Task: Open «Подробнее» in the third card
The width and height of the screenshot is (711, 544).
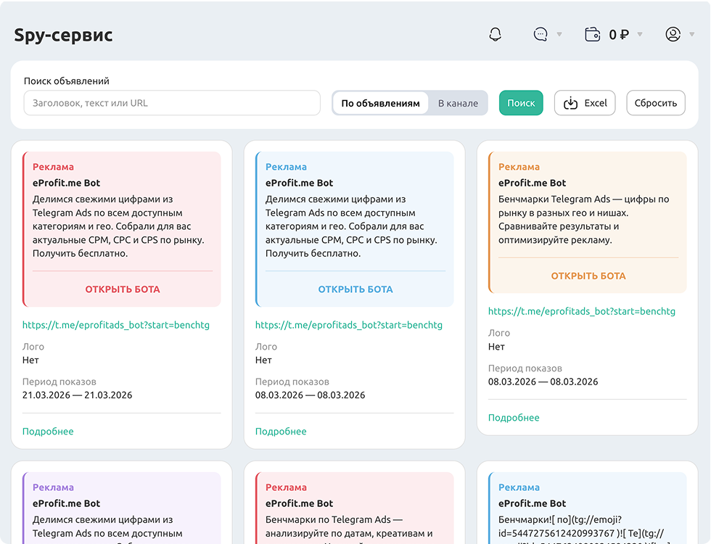Action: click(514, 418)
